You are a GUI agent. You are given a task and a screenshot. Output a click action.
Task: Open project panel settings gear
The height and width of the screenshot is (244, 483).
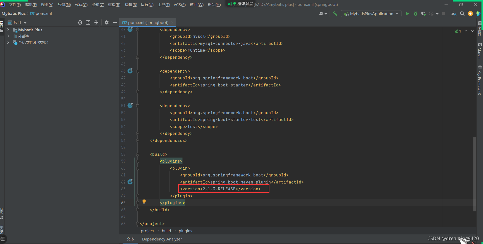(x=107, y=22)
